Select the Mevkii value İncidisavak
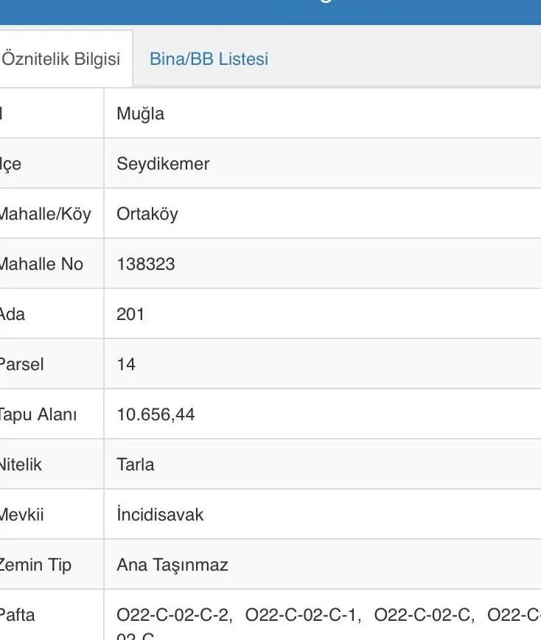Screen dimensions: 541x640 (x=160, y=515)
